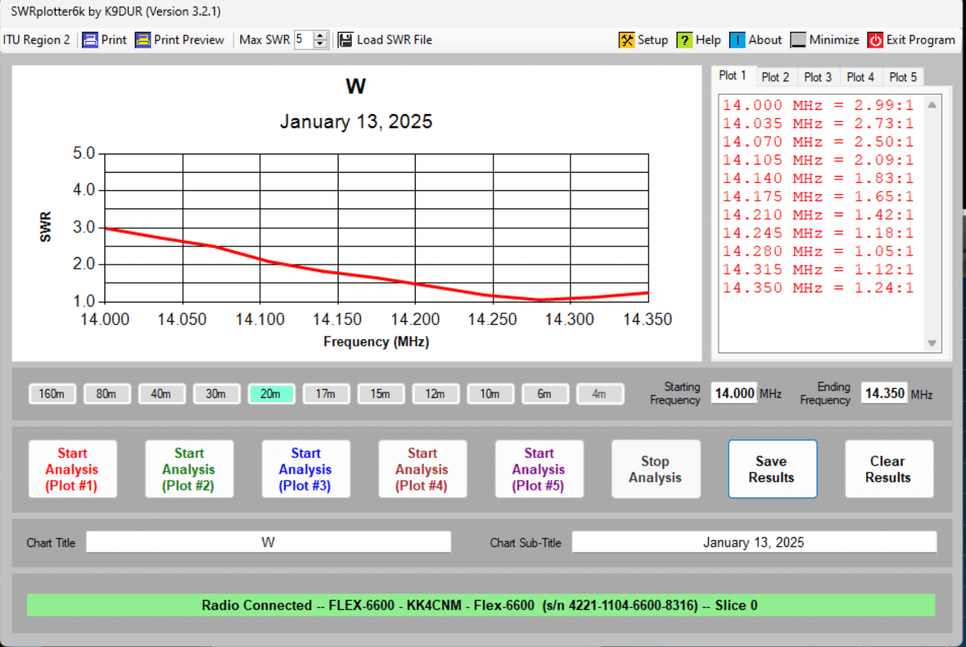
Task: Select the 14.105 MHz = 2.09:1 row
Action: (x=818, y=160)
